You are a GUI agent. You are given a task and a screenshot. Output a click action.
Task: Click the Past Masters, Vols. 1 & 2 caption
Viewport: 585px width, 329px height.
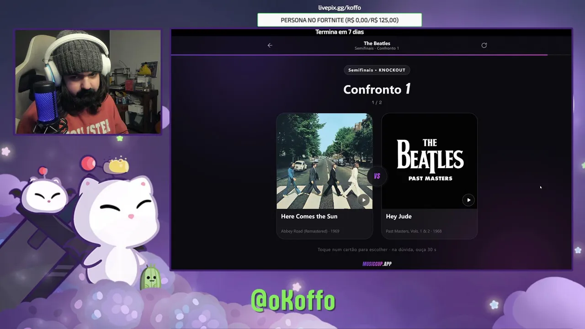tap(414, 231)
